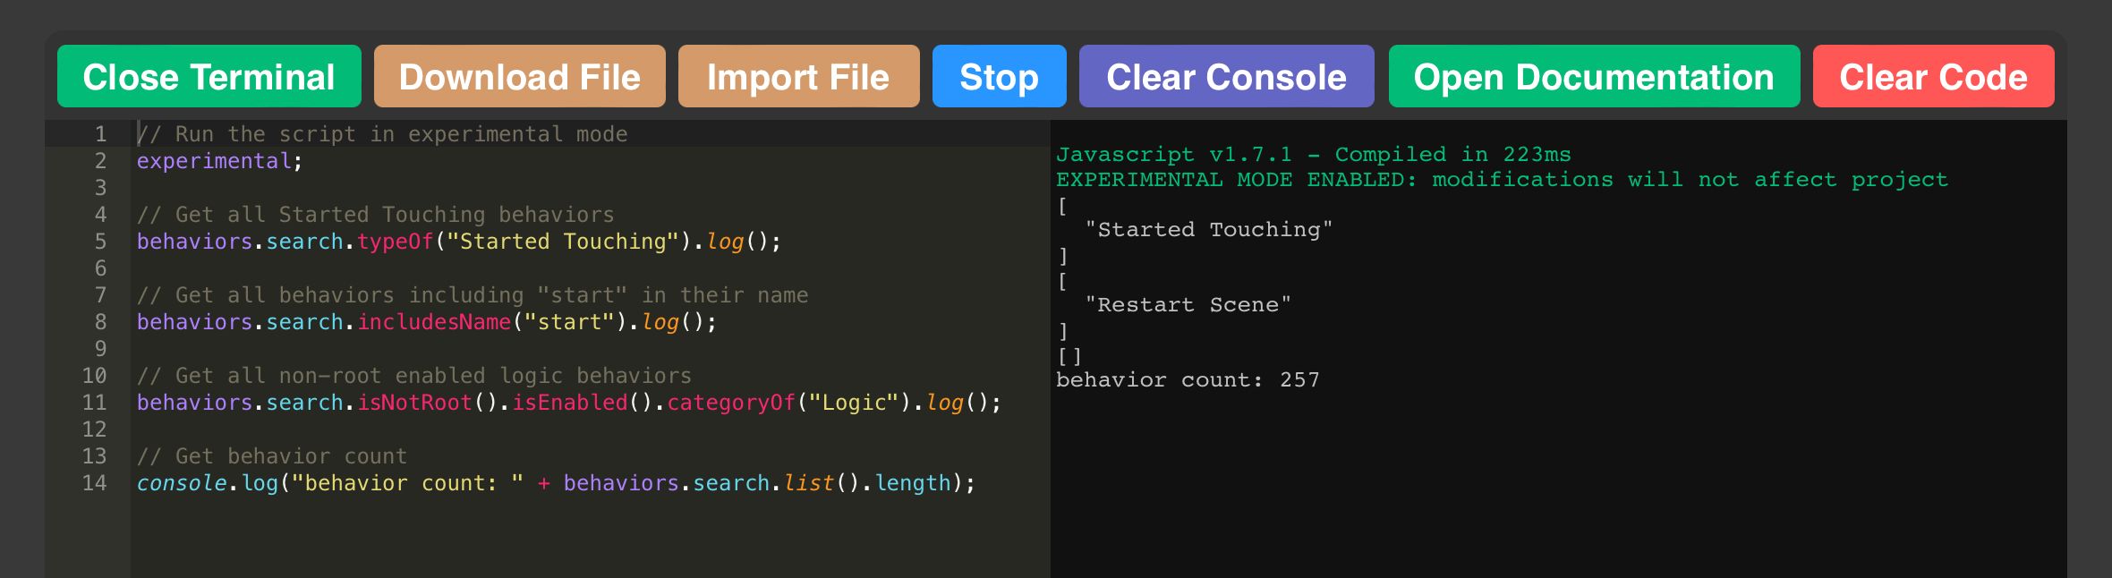The width and height of the screenshot is (2112, 578).
Task: Click the Close Terminal button
Action: tap(209, 77)
